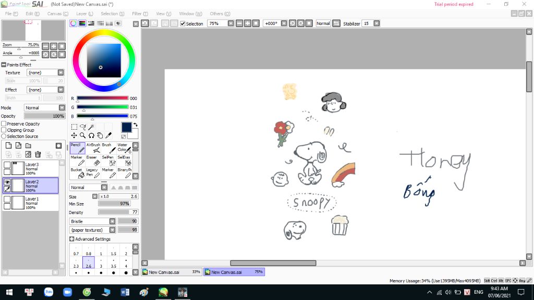Image resolution: width=534 pixels, height=300 pixels.
Task: Open the Window menu
Action: click(190, 14)
